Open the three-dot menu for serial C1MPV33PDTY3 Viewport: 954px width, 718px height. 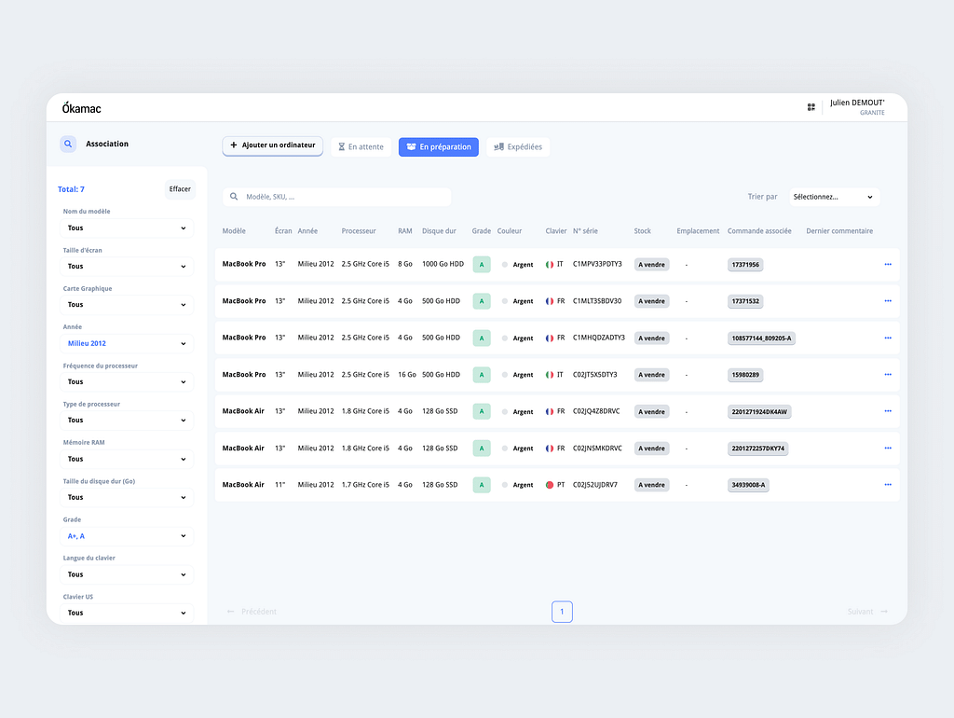point(888,264)
